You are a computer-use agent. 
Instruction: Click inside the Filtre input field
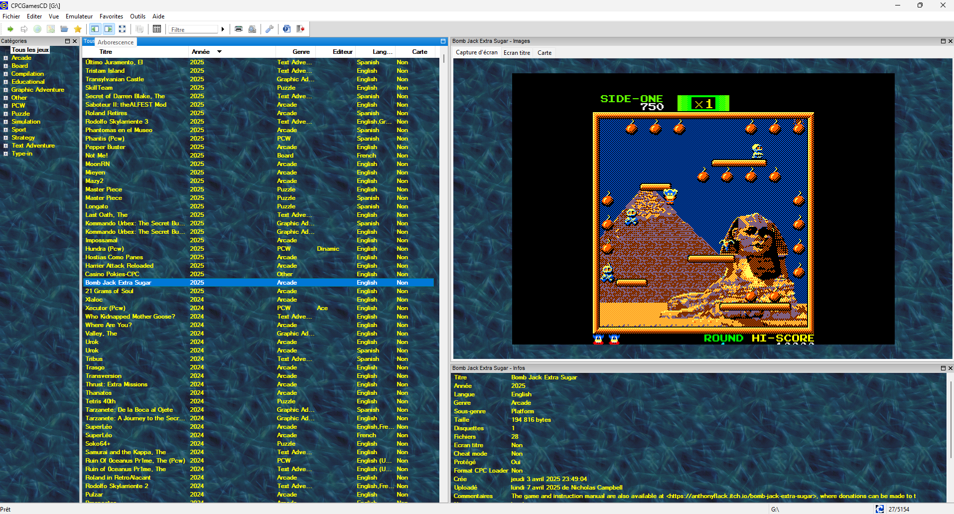coord(193,29)
